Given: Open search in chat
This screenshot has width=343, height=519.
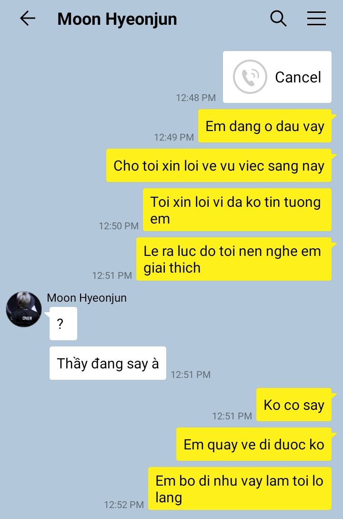Looking at the screenshot, I should click(x=278, y=18).
